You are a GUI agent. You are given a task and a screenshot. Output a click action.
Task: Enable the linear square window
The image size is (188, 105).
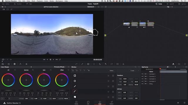coord(75,76)
